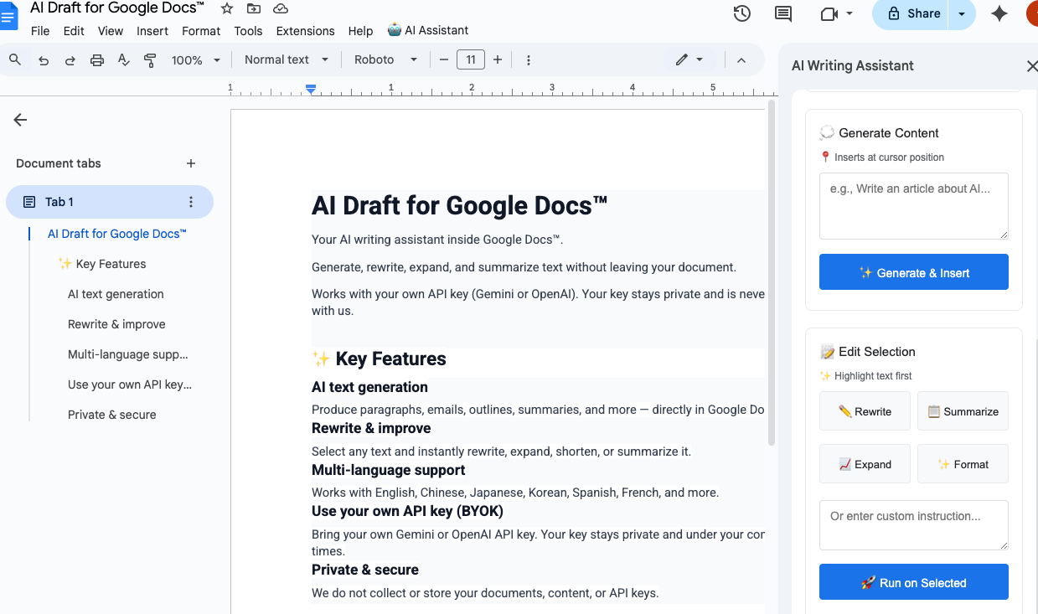This screenshot has height=614, width=1038.
Task: Increase font size with plus button
Action: (x=498, y=60)
